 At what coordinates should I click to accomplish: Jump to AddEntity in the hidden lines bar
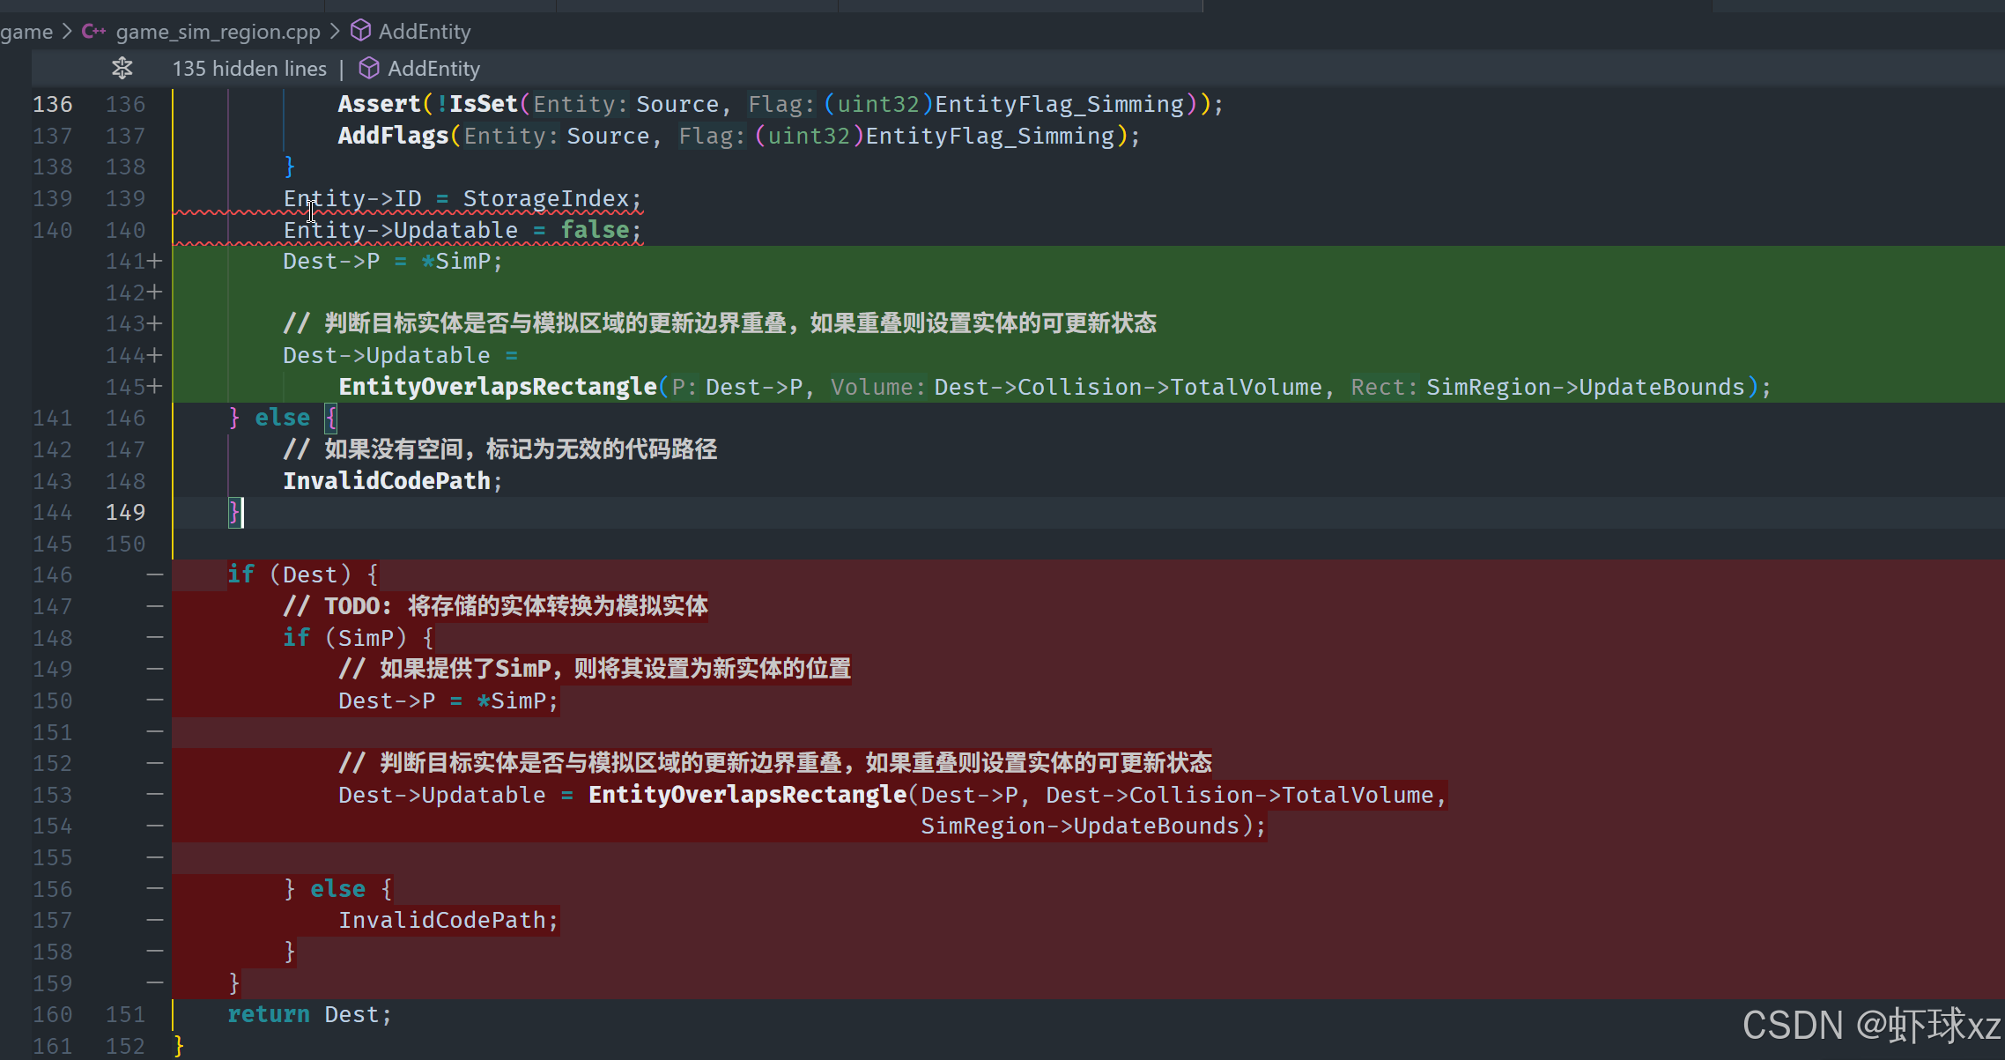(433, 69)
